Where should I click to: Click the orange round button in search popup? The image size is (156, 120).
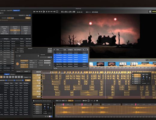click(17, 64)
